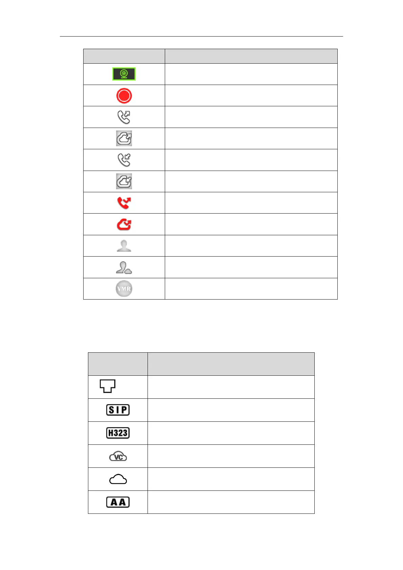Click the plain cloud outline icon
The height and width of the screenshot is (570, 403).
[x=118, y=479]
